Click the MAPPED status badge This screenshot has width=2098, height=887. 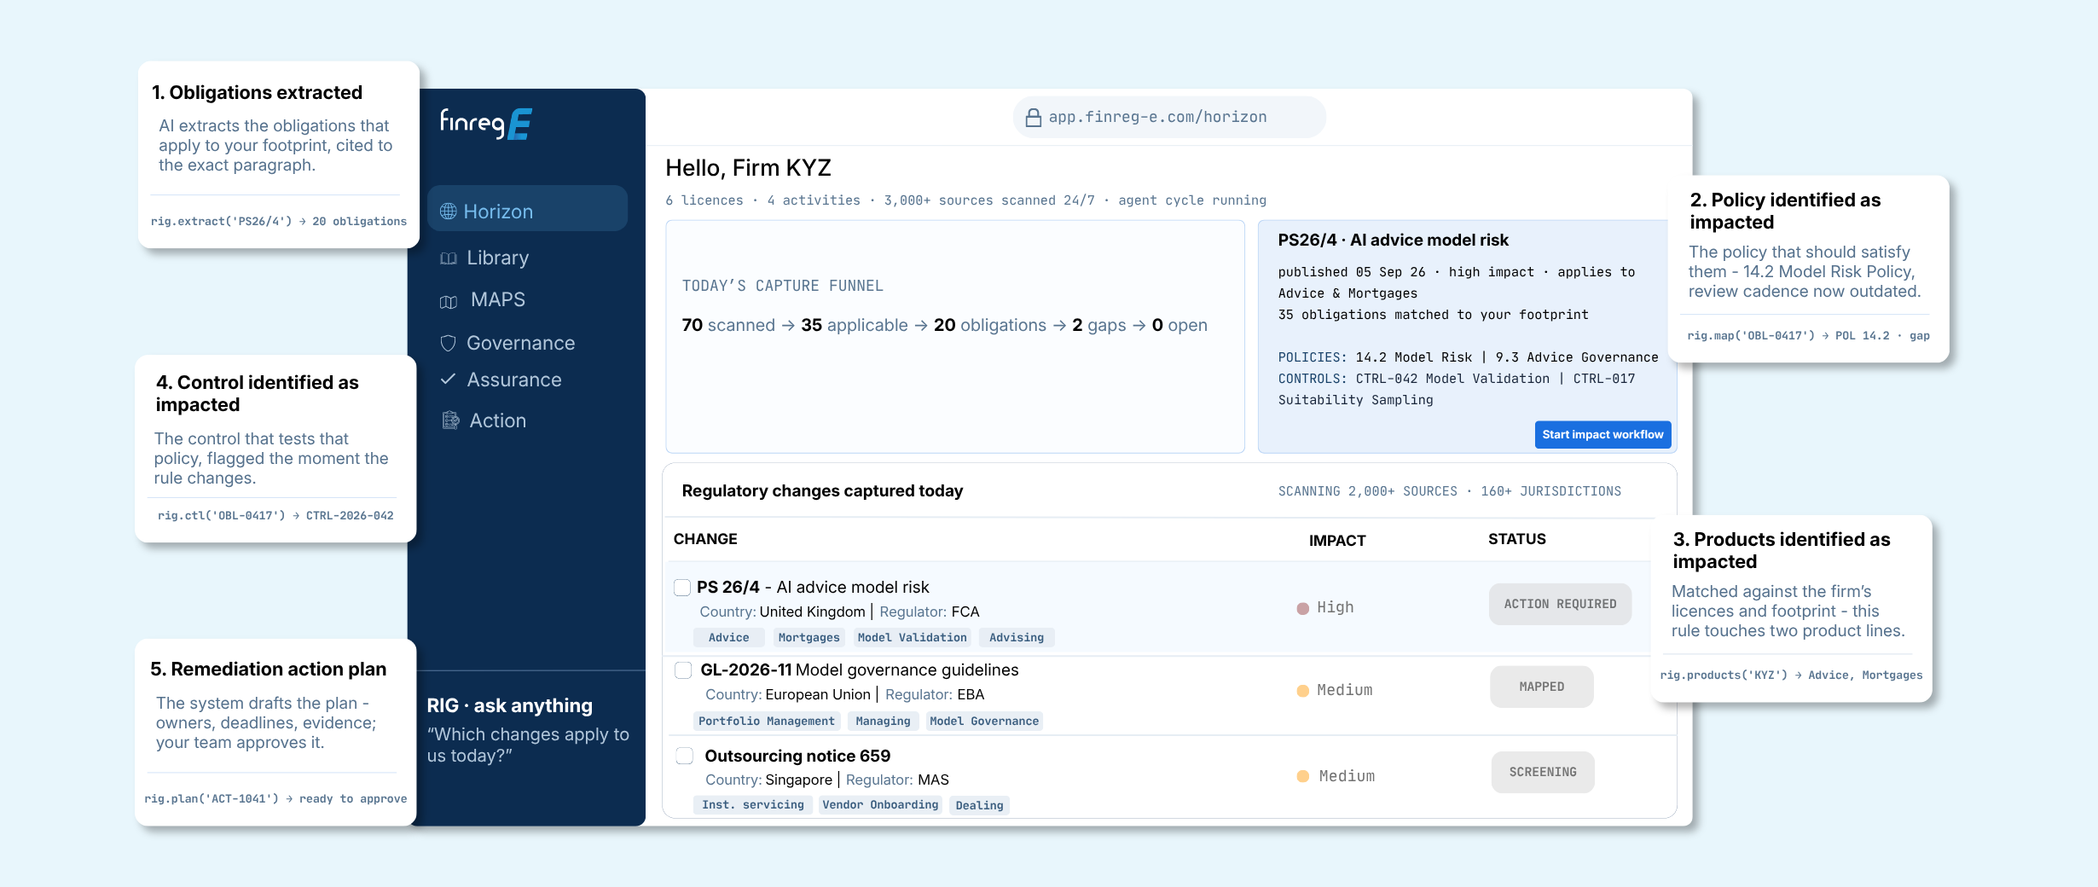[x=1541, y=687]
